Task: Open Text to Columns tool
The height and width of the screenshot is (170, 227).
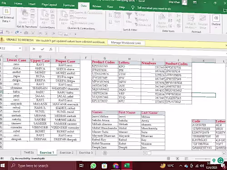Action: pyautogui.click(x=162, y=21)
